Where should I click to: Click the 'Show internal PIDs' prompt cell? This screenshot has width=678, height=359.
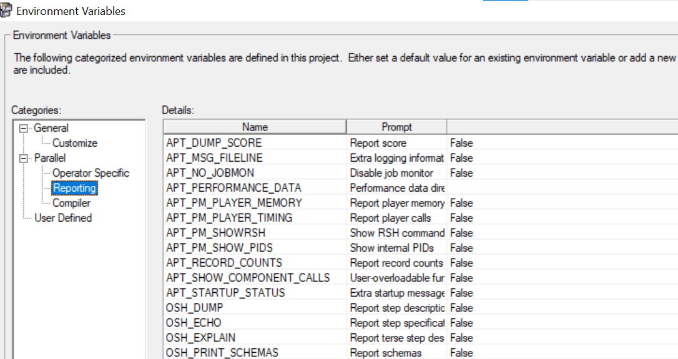[x=396, y=248]
